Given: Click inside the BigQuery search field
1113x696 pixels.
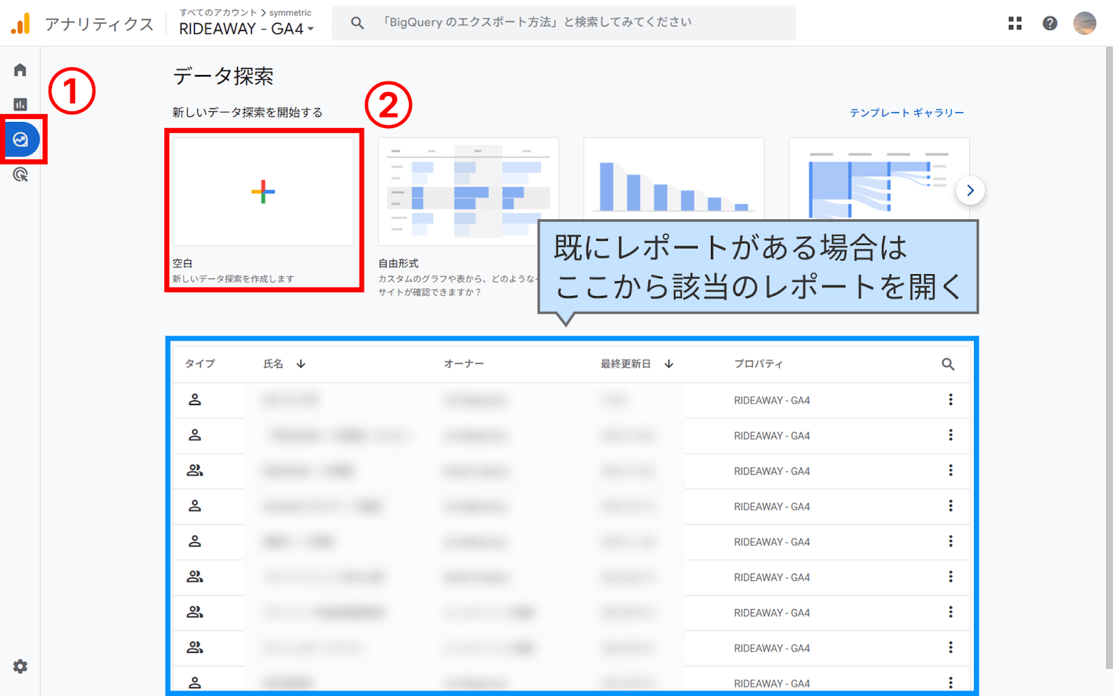Looking at the screenshot, I should [563, 22].
